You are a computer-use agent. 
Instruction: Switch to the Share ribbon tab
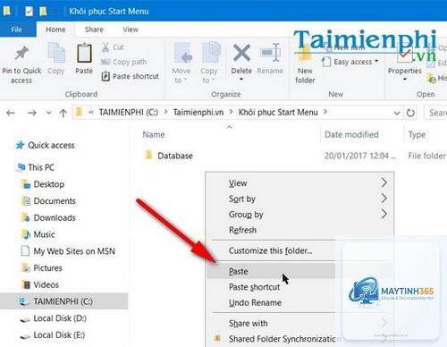click(94, 30)
